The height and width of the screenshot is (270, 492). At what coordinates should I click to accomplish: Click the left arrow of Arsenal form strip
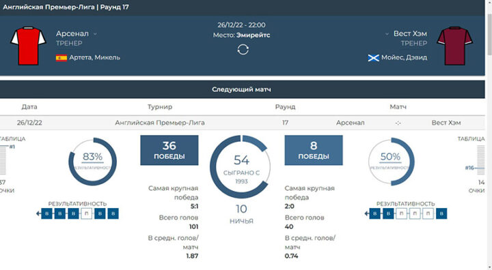point(38,213)
